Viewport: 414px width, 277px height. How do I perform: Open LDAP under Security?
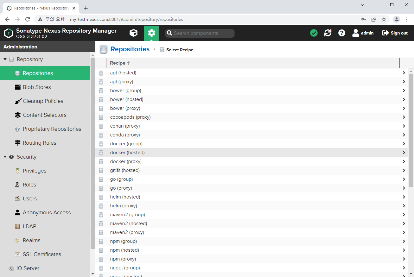point(45,226)
